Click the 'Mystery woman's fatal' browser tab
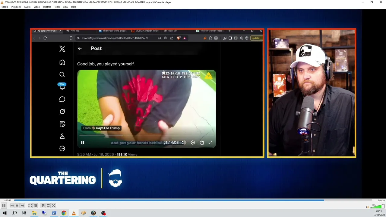386x217 pixels. 210,31
